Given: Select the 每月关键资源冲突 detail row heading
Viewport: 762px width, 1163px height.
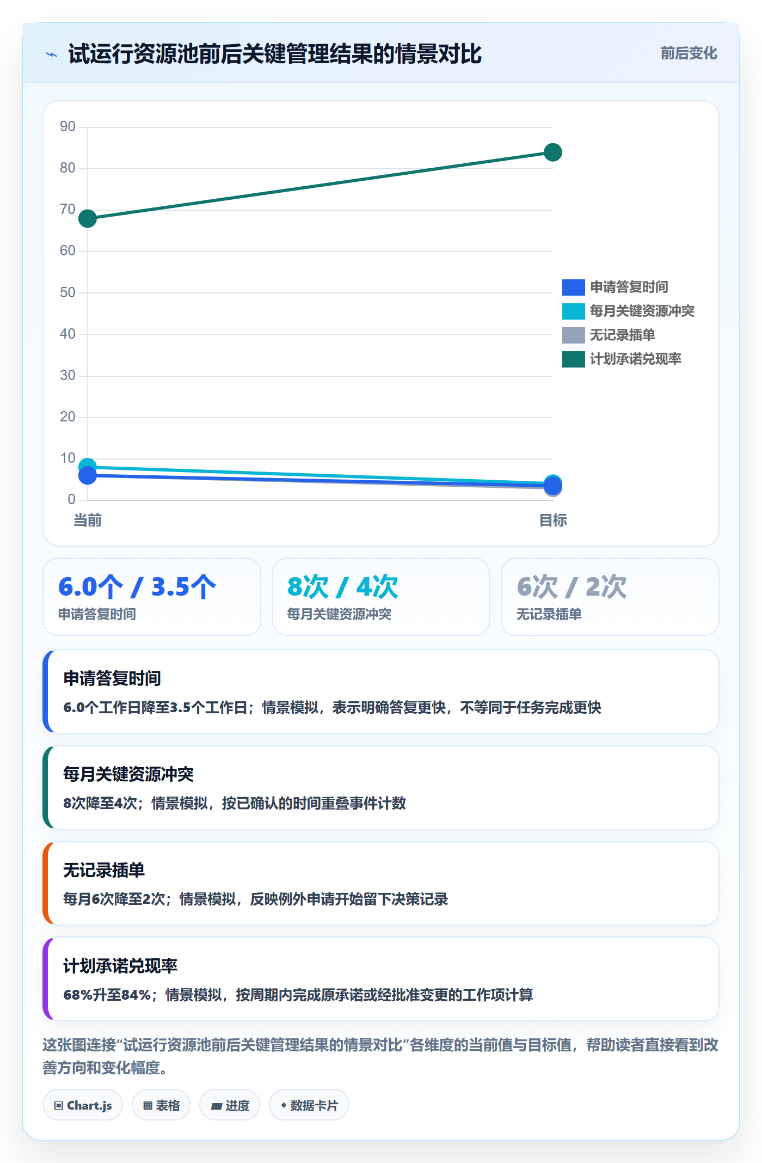Looking at the screenshot, I should [x=128, y=774].
